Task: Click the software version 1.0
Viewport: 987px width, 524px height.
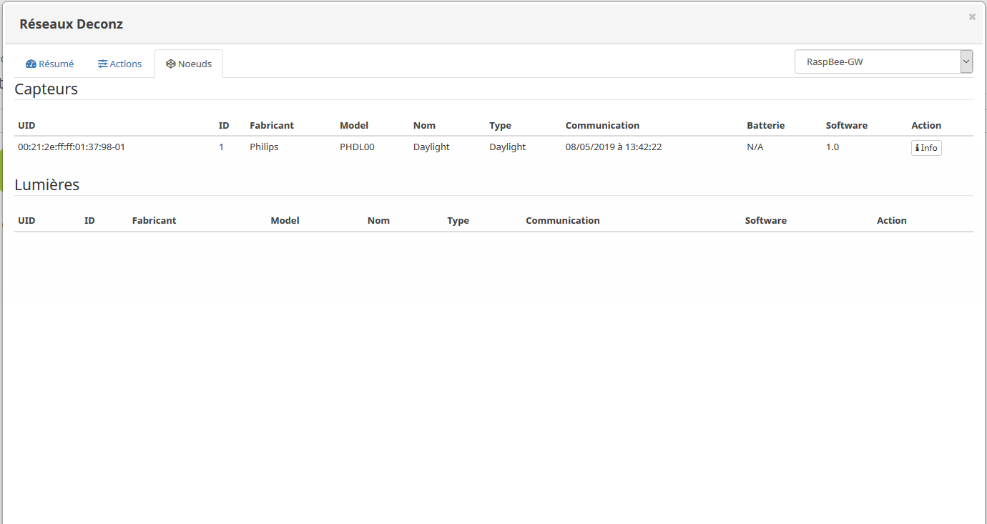Action: point(833,147)
